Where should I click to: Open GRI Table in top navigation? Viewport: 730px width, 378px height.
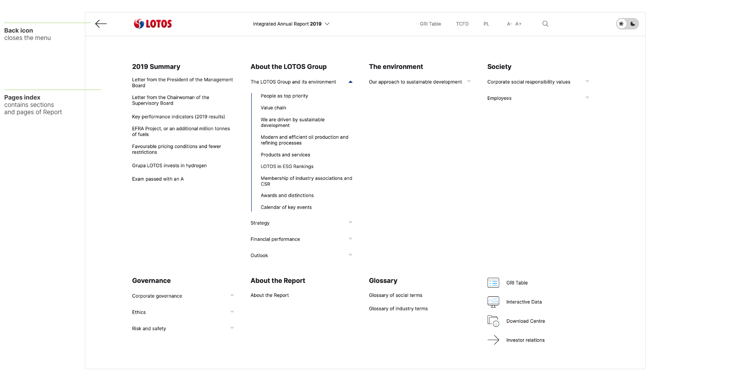pyautogui.click(x=430, y=24)
